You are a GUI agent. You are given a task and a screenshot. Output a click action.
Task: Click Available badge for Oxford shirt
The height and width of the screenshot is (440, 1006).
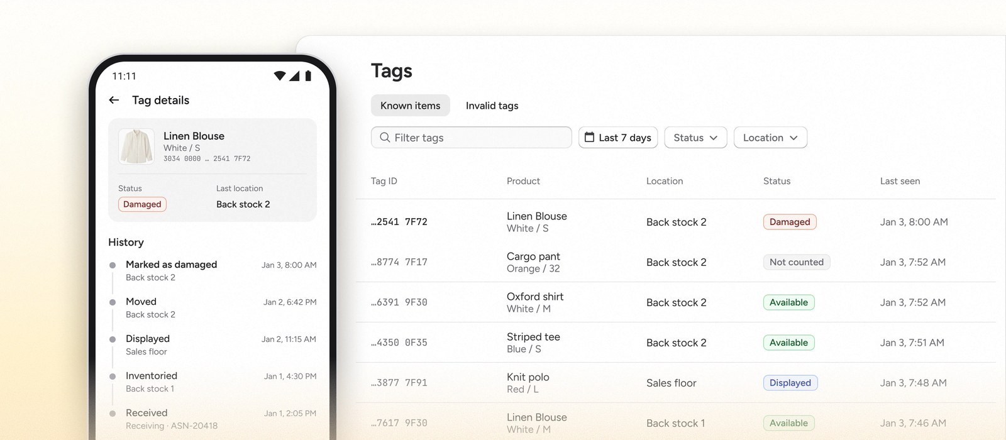pos(789,302)
